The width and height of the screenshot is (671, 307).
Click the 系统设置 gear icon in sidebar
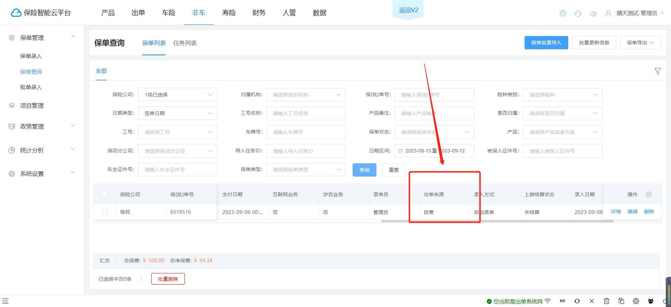12,174
